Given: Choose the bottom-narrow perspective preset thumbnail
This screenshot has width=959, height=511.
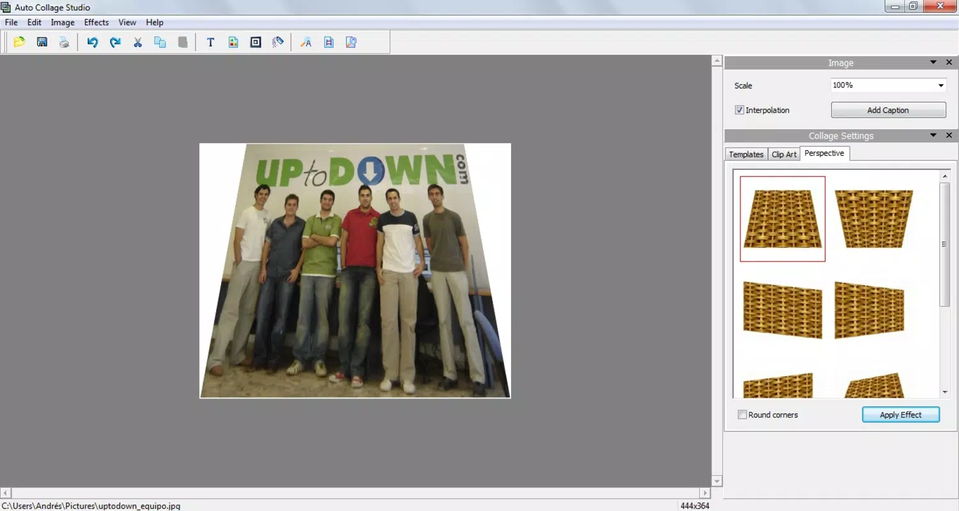Looking at the screenshot, I should 873,219.
